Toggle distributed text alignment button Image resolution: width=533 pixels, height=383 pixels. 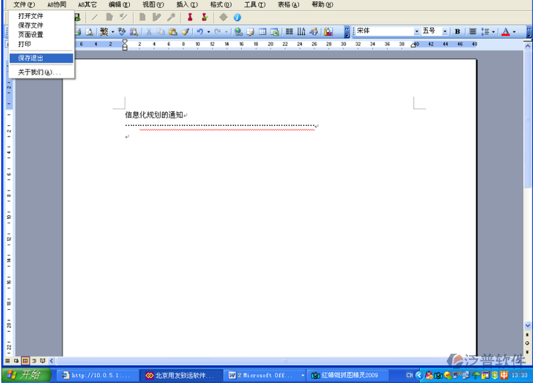472,31
